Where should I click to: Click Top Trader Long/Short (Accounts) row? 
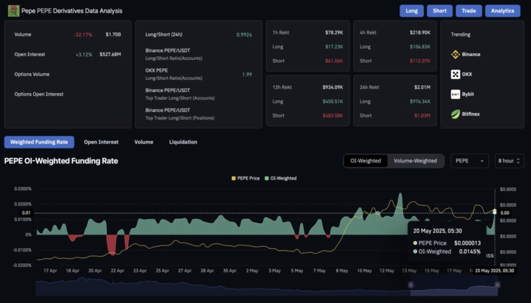[199, 94]
